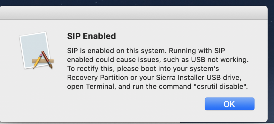Click the blank paper sheet in the icon
Image resolution: width=274 pixels, height=124 pixels.
tap(34, 50)
